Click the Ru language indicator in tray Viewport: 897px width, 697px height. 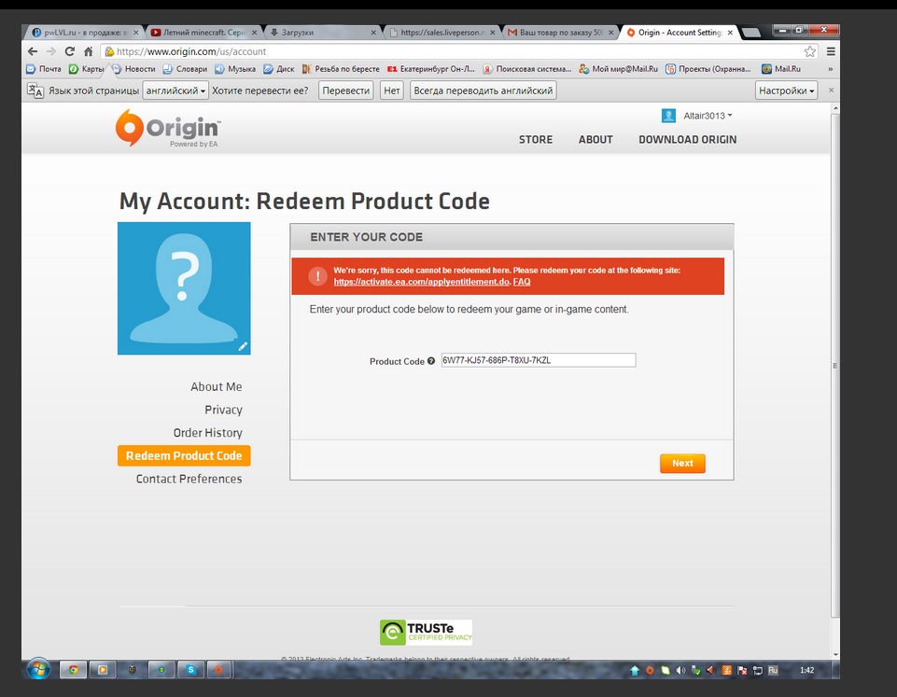click(x=773, y=670)
